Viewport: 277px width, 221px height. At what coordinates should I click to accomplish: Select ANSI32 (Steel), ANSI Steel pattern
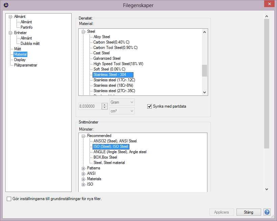115,141
